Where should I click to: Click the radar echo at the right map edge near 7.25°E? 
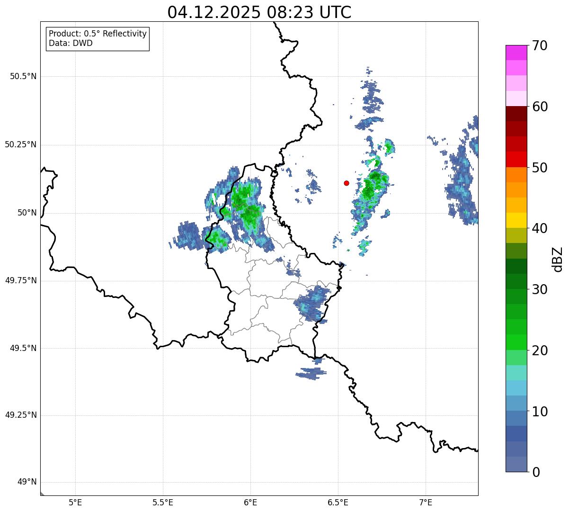coord(462,175)
